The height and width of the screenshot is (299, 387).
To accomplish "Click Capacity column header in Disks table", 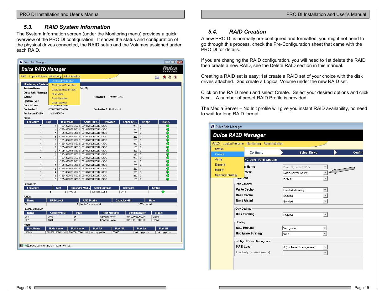I will pos(129,122).
